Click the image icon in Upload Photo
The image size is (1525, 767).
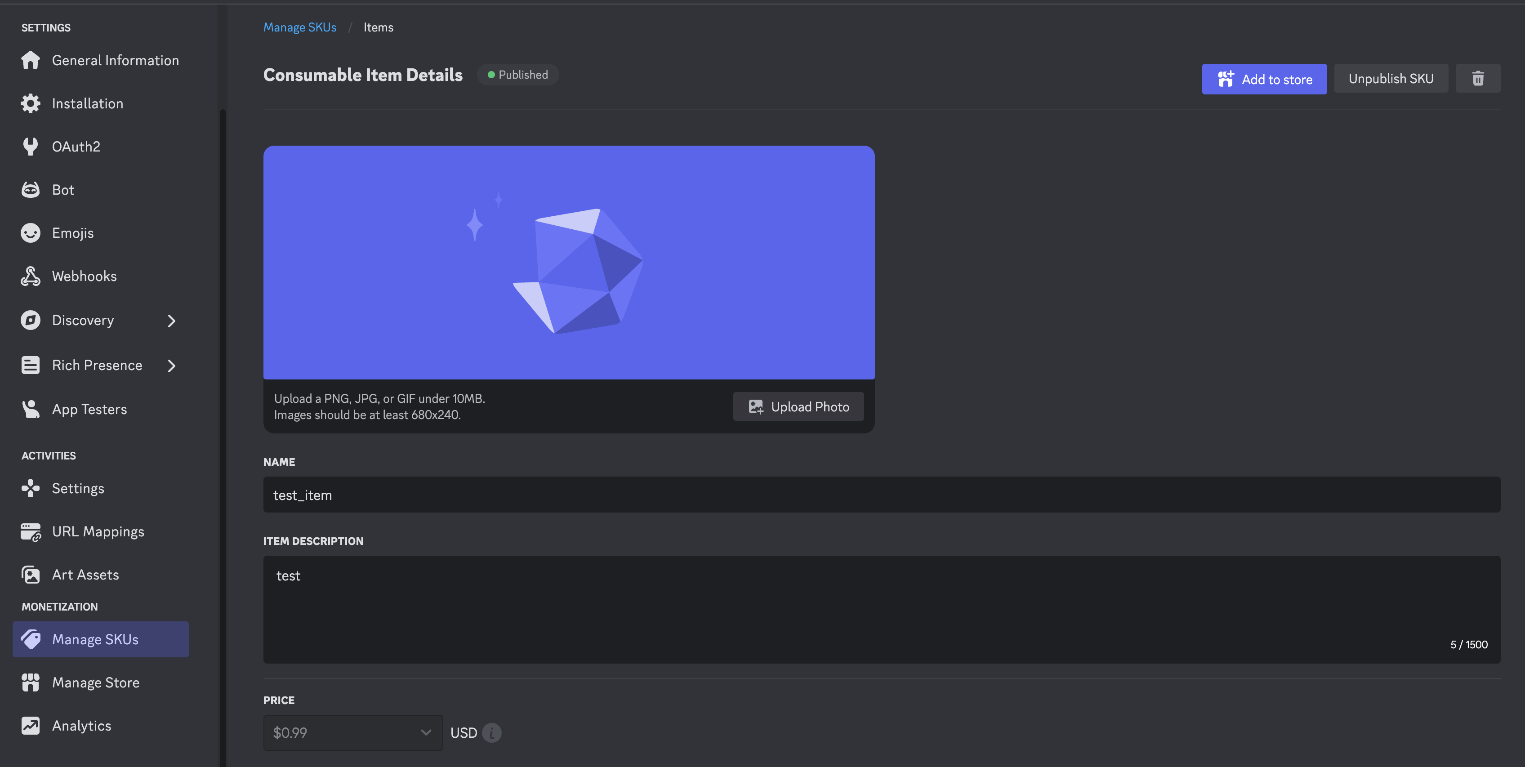tap(755, 406)
